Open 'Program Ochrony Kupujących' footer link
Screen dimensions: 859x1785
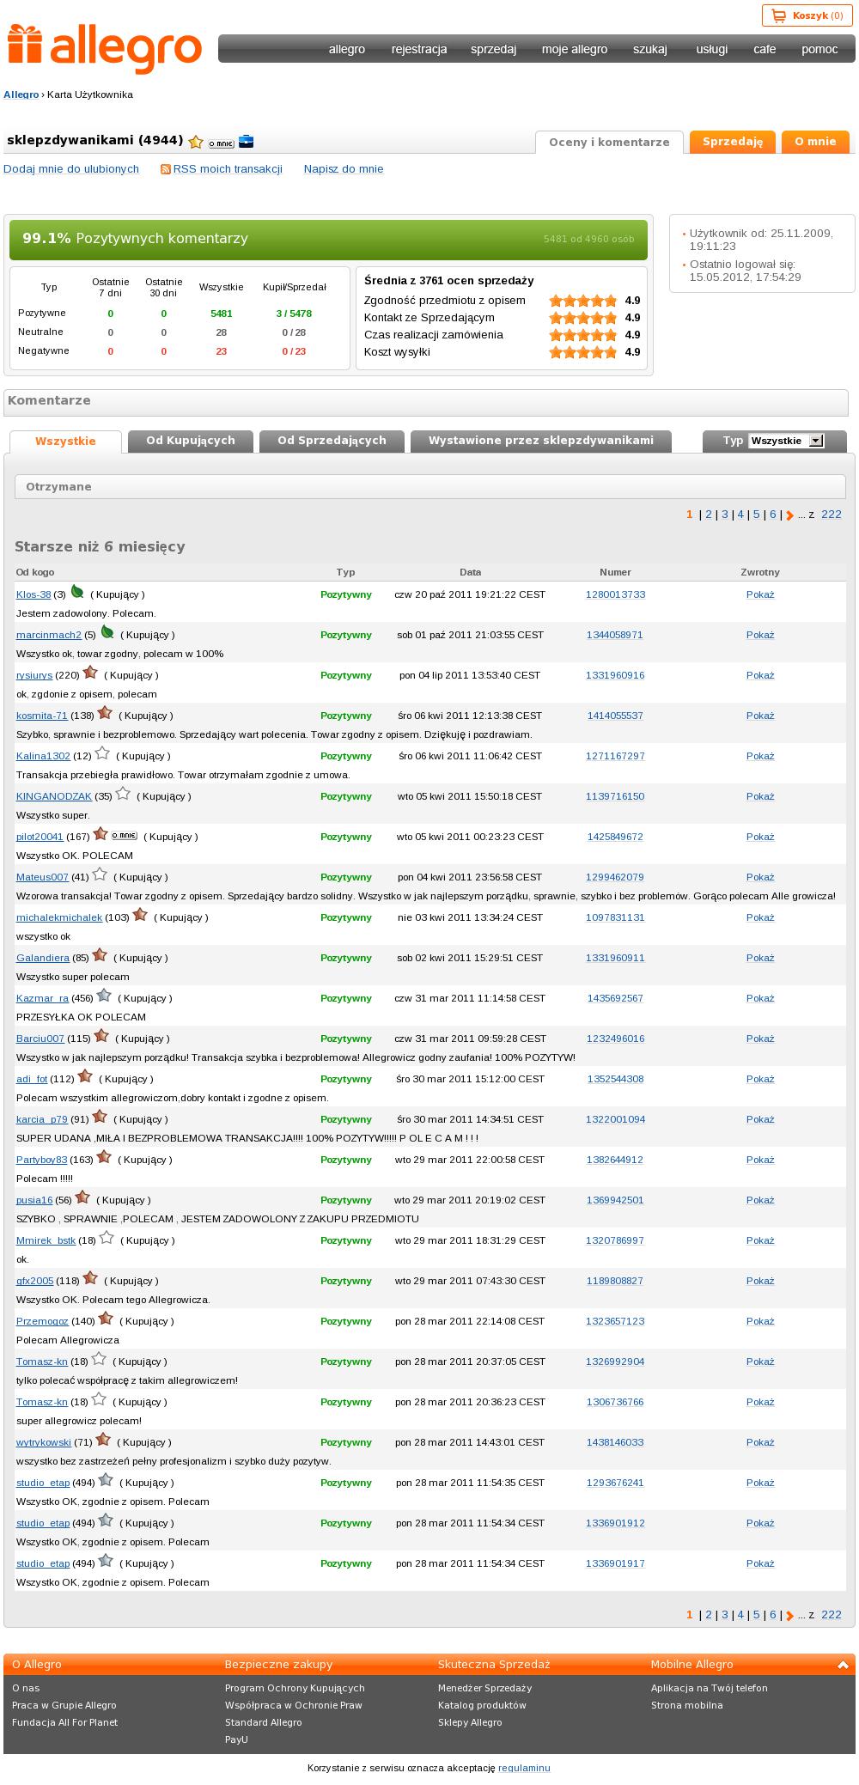295,1688
